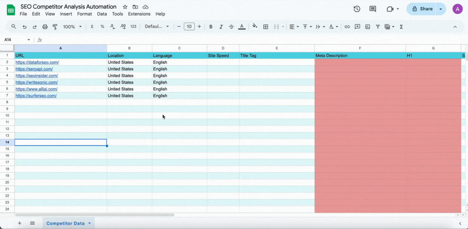The image size is (468, 229).
Task: Toggle bold formatting
Action: pyautogui.click(x=211, y=27)
